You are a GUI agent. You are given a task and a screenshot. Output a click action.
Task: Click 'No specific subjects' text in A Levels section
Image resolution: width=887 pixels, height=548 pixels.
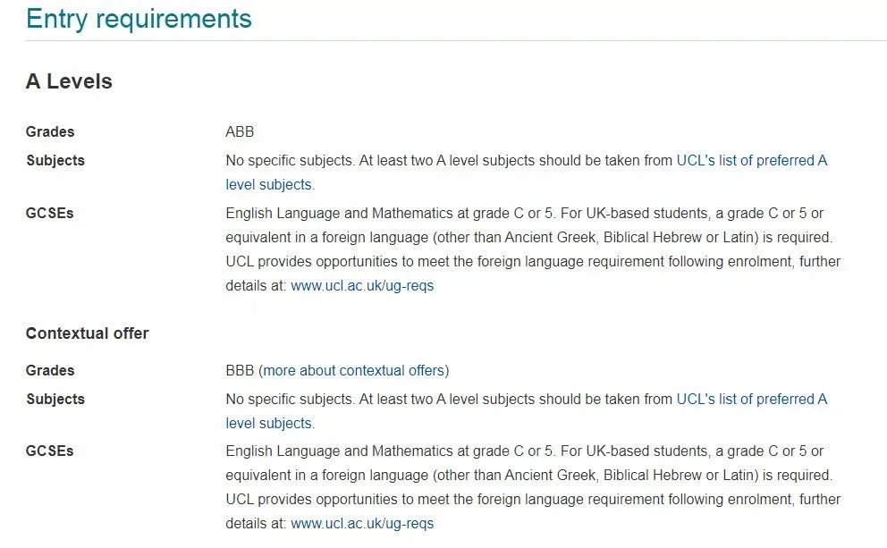coord(291,161)
